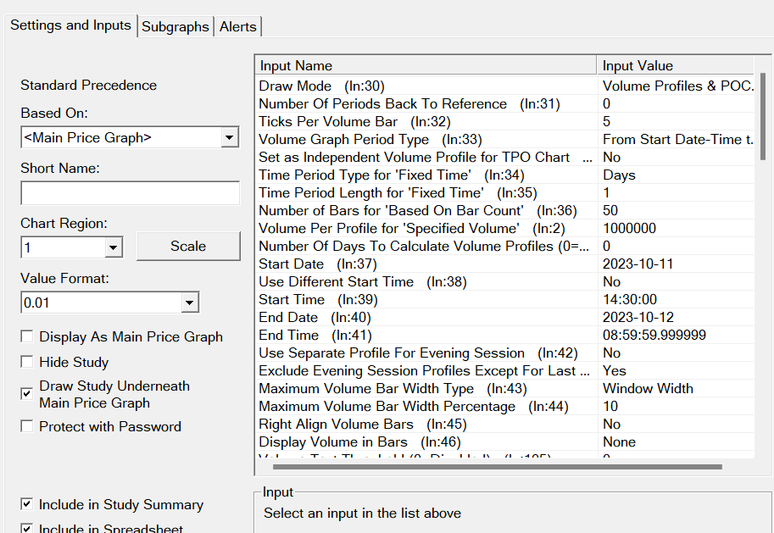Expand the Value Format dropdown
The height and width of the screenshot is (533, 774).
coord(189,303)
